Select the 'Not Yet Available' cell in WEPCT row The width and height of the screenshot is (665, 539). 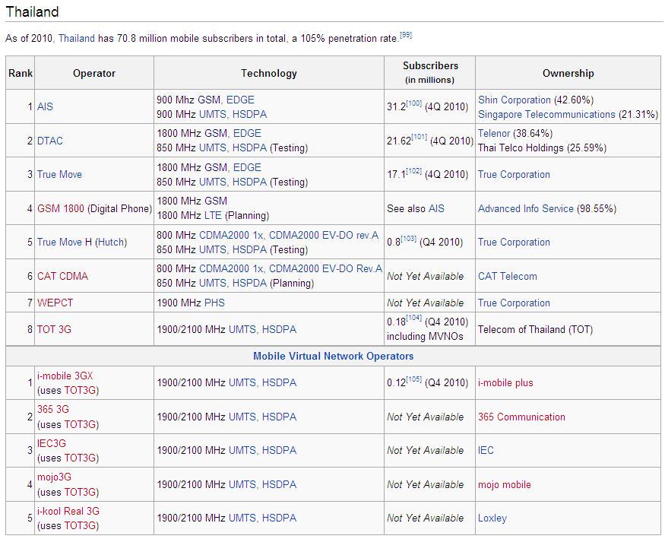[x=429, y=303]
